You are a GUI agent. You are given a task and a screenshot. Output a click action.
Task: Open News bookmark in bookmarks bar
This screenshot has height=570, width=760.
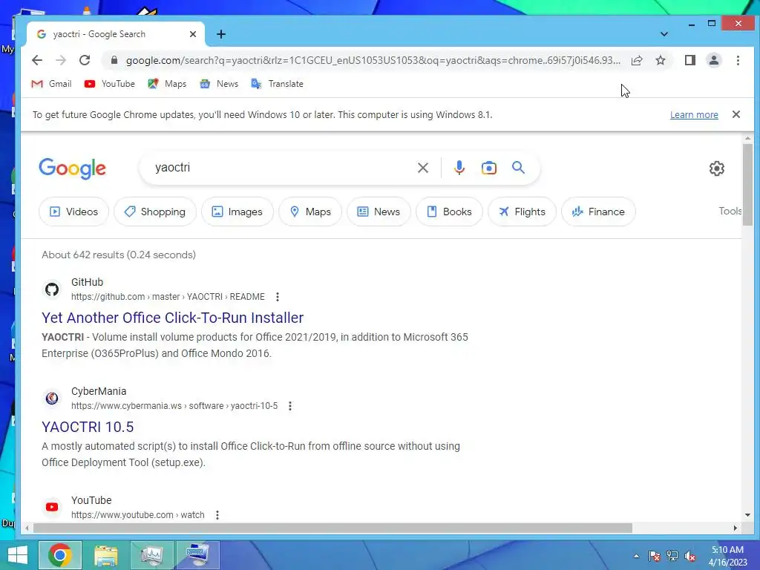[219, 84]
